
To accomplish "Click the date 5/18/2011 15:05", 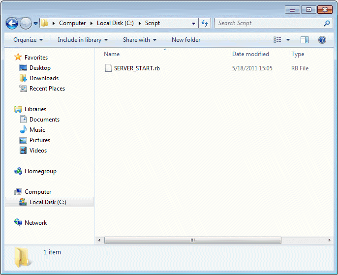I will click(x=252, y=68).
